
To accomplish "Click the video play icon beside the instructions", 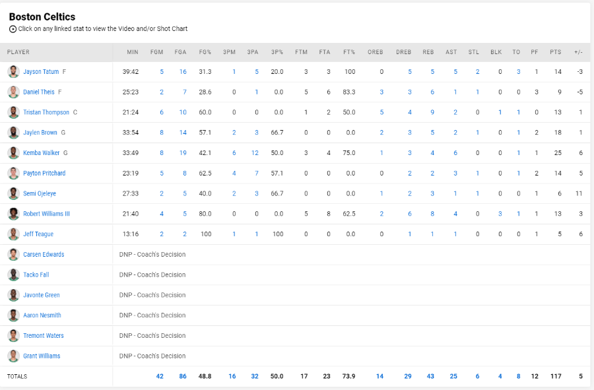I will pos(13,29).
